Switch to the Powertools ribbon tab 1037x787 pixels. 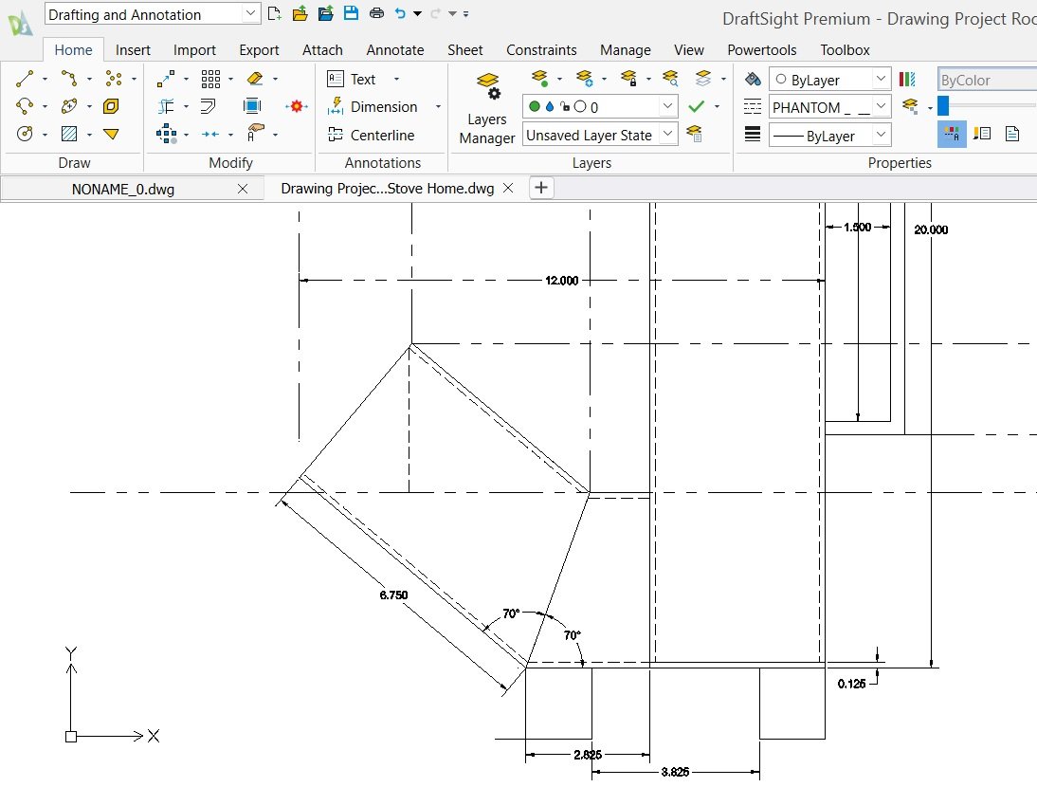(762, 50)
